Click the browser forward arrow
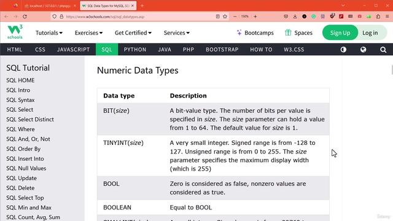This screenshot has width=393, height=221. click(x=15, y=17)
